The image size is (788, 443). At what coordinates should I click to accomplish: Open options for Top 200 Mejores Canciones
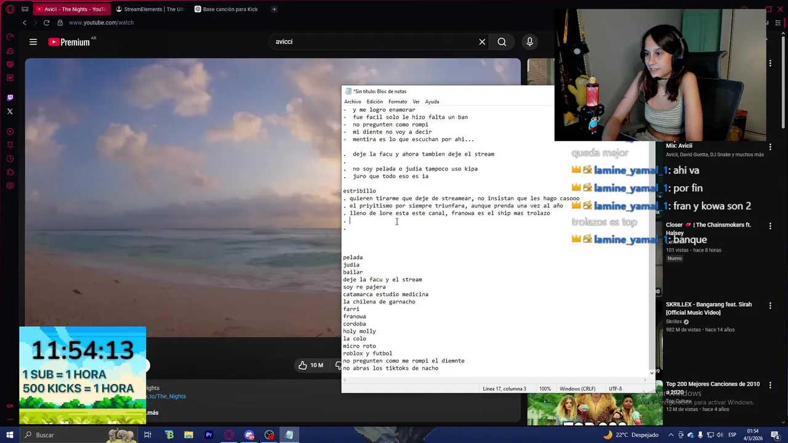(x=770, y=385)
